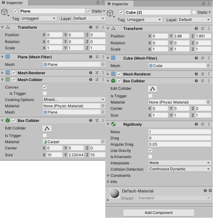Open presets for Plane (Mesh Filter)
Image resolution: width=214 pixels, height=218 pixels.
97,57
